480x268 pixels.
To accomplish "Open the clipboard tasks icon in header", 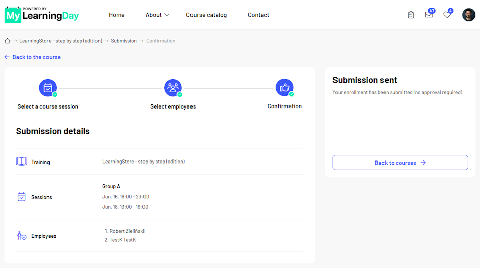I will point(411,15).
